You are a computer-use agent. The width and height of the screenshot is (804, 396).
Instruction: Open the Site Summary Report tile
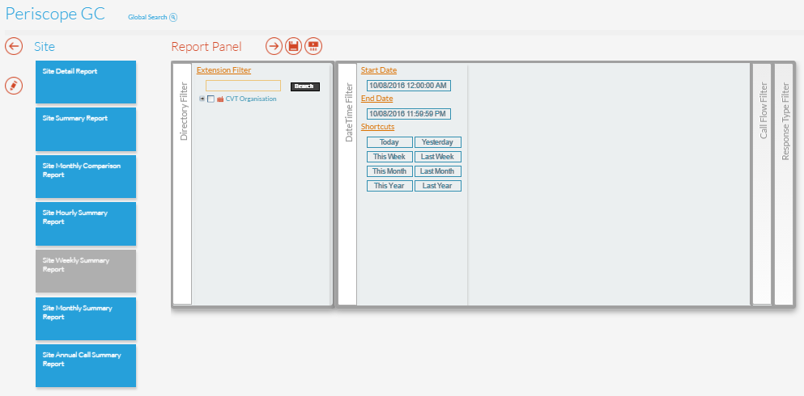point(86,129)
